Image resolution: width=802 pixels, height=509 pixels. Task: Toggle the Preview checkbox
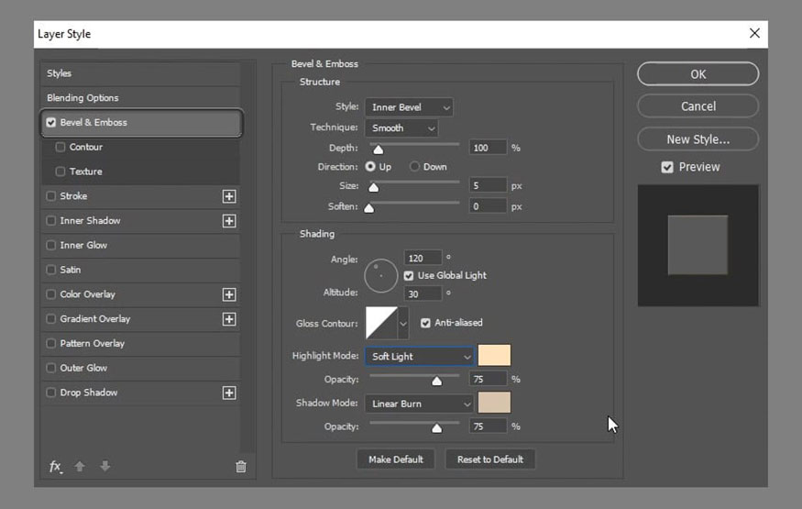pos(667,167)
